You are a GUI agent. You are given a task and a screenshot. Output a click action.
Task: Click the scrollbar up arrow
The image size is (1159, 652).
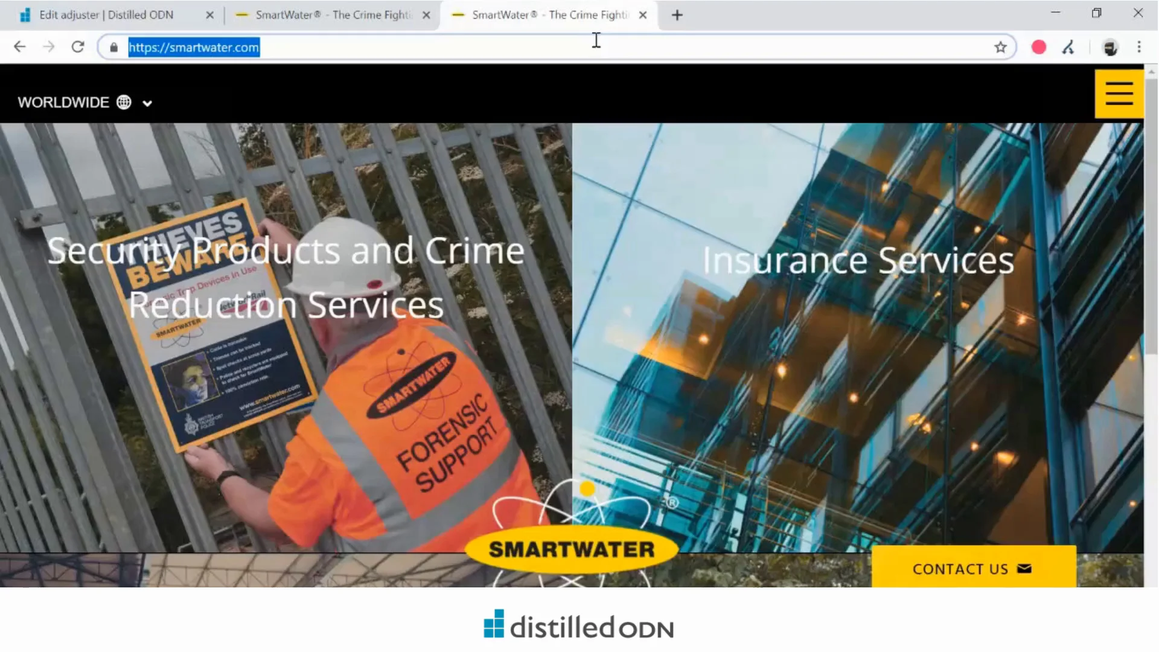pyautogui.click(x=1151, y=71)
